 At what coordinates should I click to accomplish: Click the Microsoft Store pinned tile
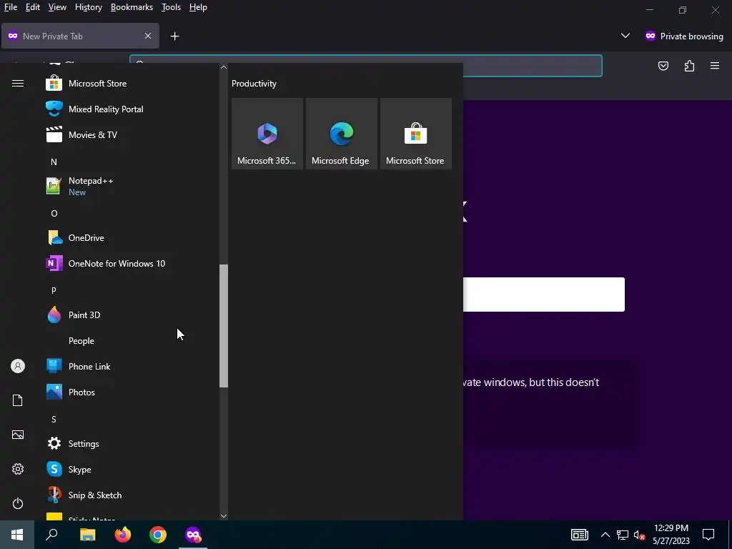pos(416,134)
